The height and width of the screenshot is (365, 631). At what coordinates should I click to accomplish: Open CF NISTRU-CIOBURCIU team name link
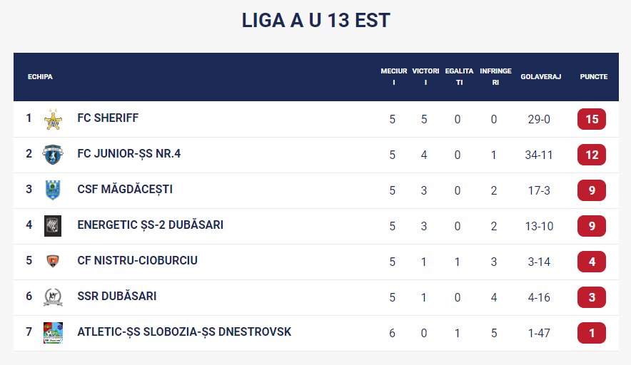click(x=137, y=261)
